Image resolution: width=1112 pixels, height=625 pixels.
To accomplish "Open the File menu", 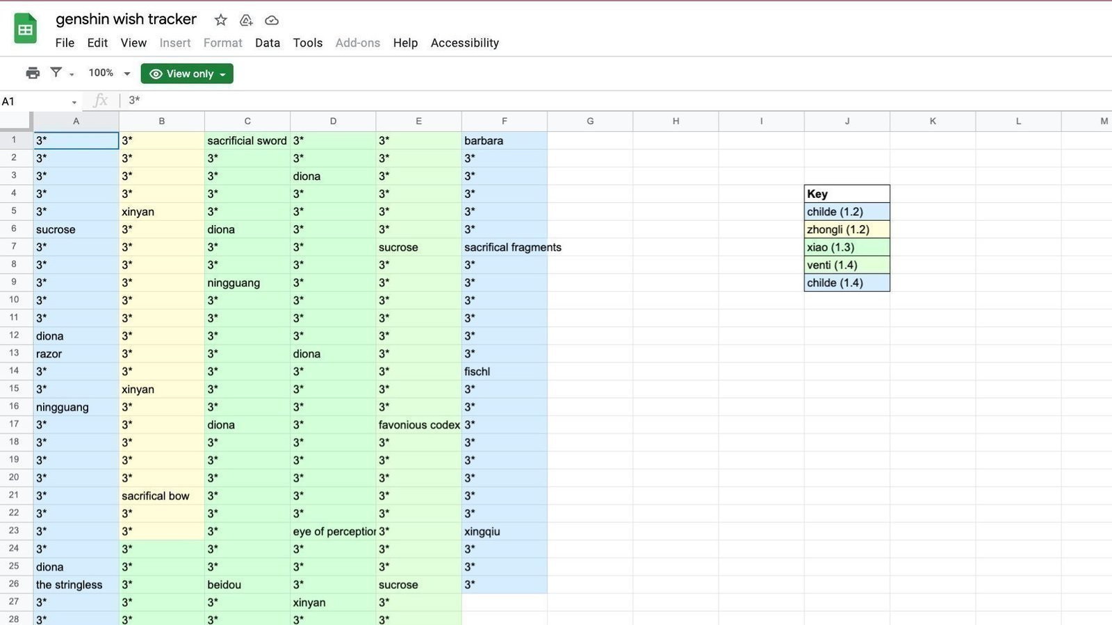I will (x=65, y=43).
